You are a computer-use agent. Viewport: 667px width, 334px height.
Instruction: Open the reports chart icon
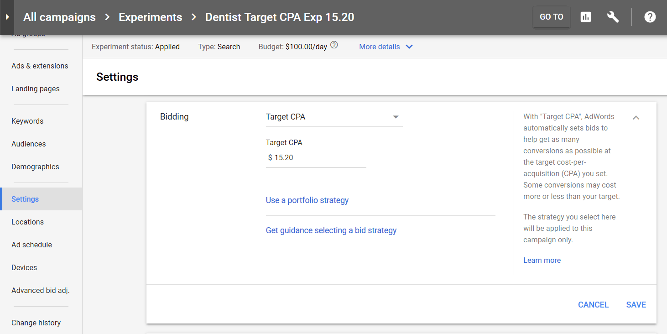(585, 17)
